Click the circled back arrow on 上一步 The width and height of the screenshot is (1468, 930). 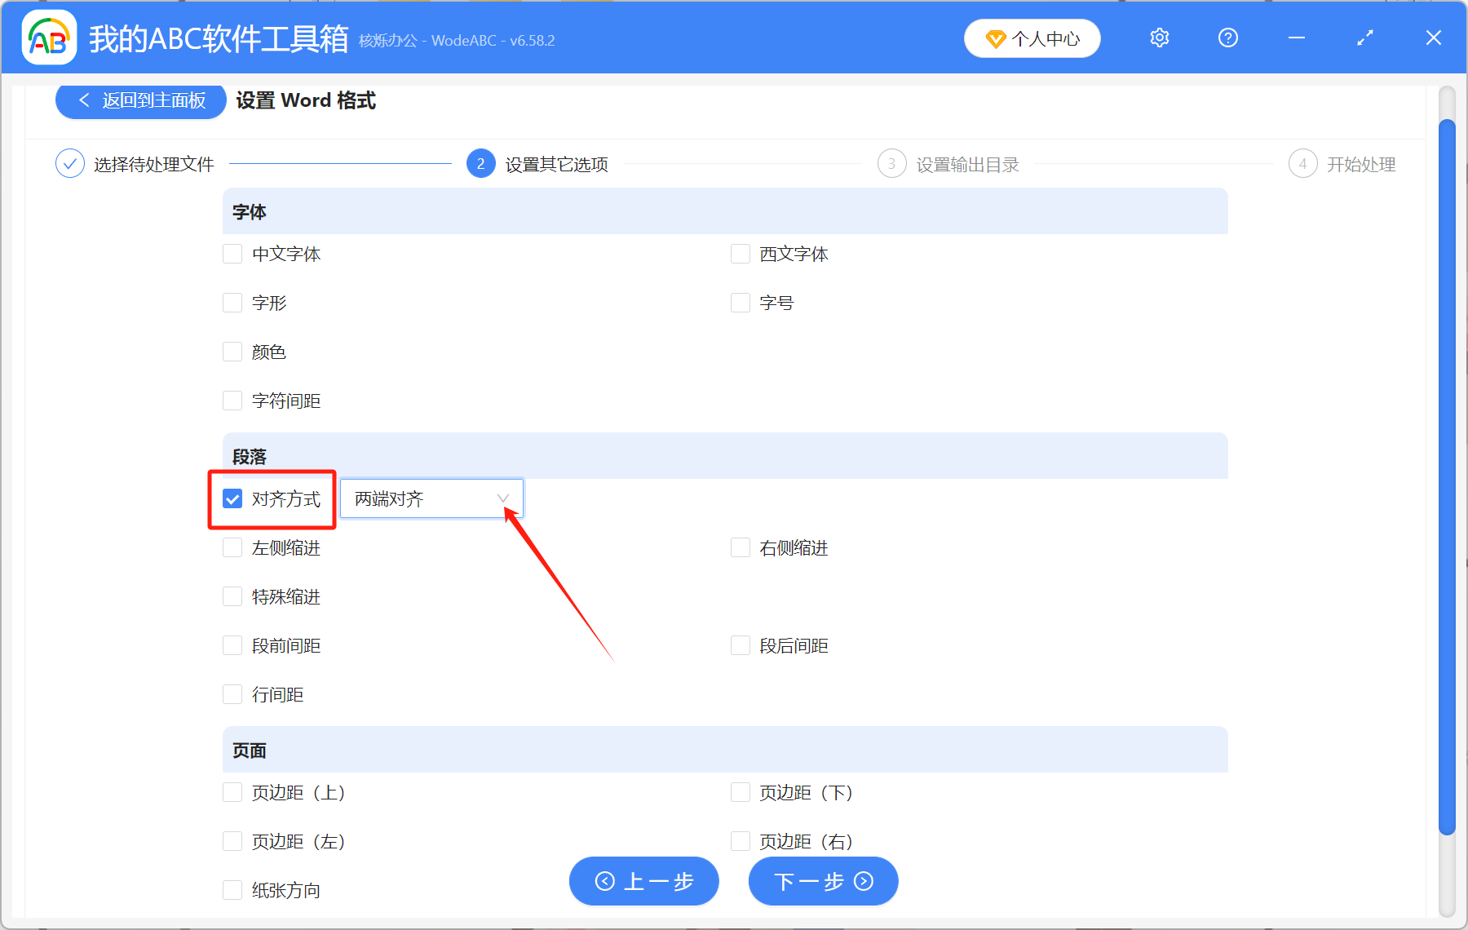click(x=604, y=882)
